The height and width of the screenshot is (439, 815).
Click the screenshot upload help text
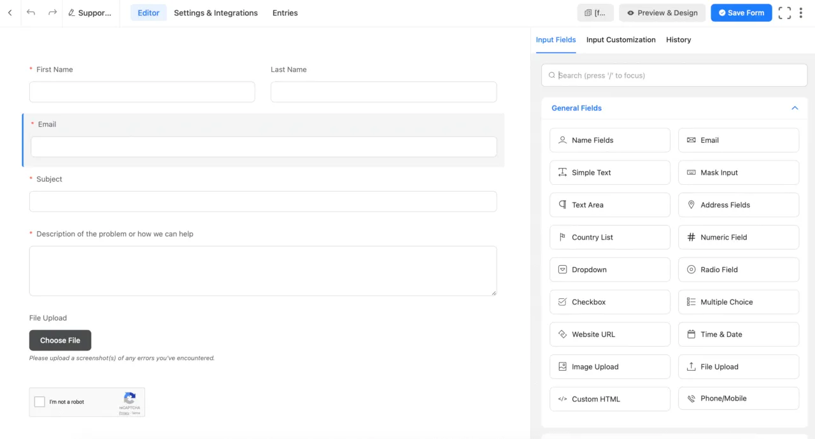122,358
